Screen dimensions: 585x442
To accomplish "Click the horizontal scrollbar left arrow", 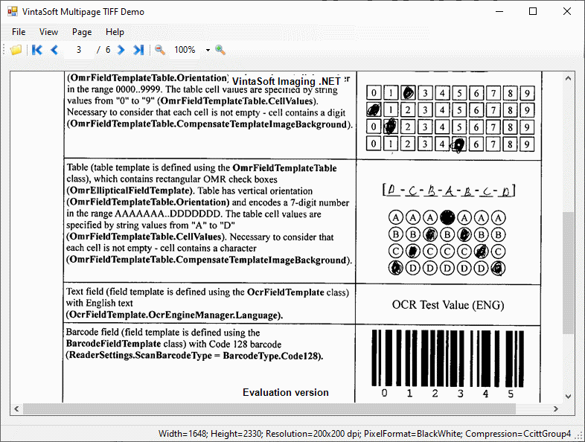I will coord(16,409).
